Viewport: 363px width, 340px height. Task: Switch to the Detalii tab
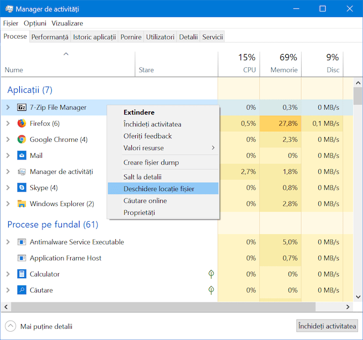tap(189, 37)
